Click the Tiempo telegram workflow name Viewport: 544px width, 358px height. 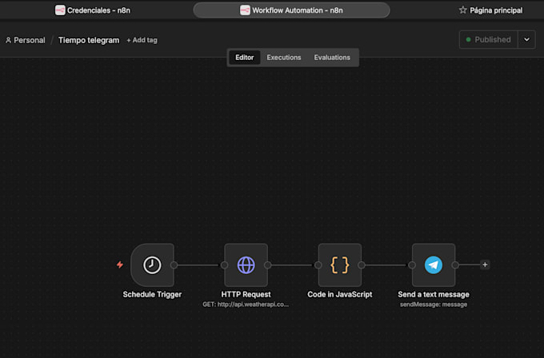[89, 40]
